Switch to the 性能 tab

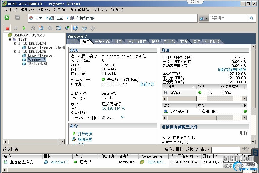tap(119, 41)
